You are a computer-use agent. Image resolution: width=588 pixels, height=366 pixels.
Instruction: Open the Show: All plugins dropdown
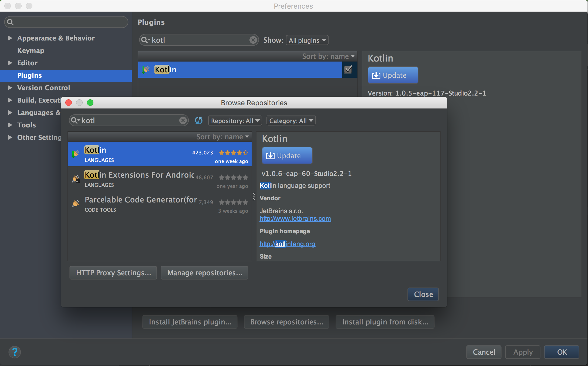[x=307, y=40]
